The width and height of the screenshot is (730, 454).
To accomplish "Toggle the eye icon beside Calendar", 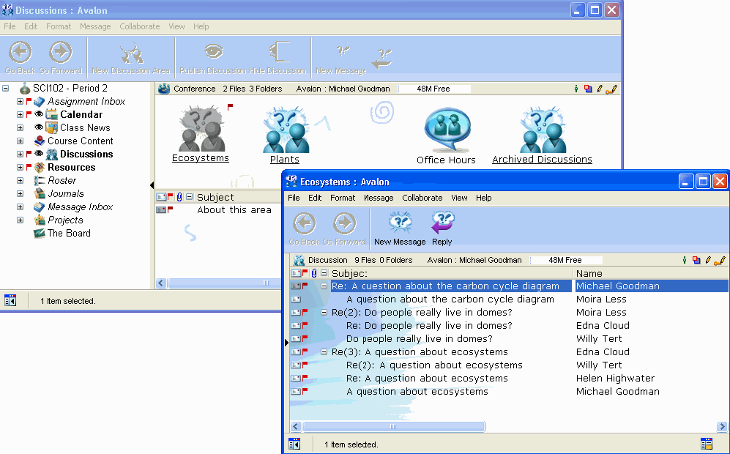I will click(x=39, y=114).
